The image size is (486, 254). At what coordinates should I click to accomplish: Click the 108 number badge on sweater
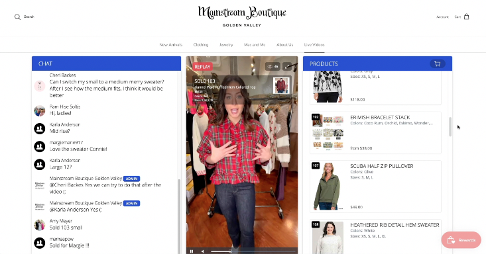pos(316,225)
